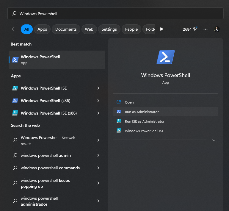Screen dimensions: 229x211
Task: Expand more actions with the down chevron
Action: tap(214, 140)
